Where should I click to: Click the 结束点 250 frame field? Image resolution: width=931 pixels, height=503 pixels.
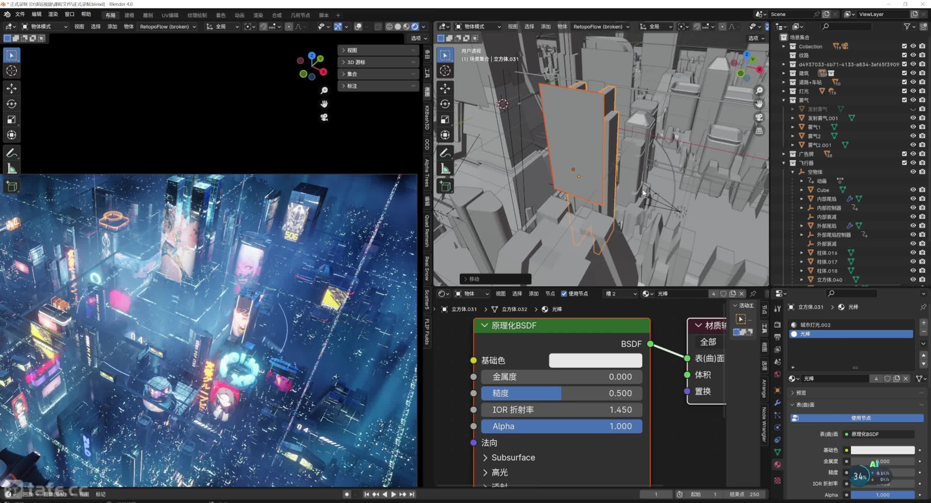pos(744,494)
